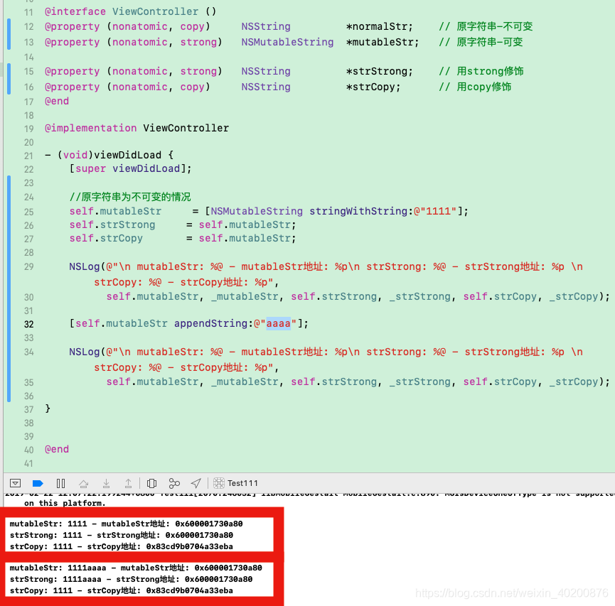The image size is (615, 606).
Task: Open the Test111 process label in the debug bar
Action: (x=242, y=483)
